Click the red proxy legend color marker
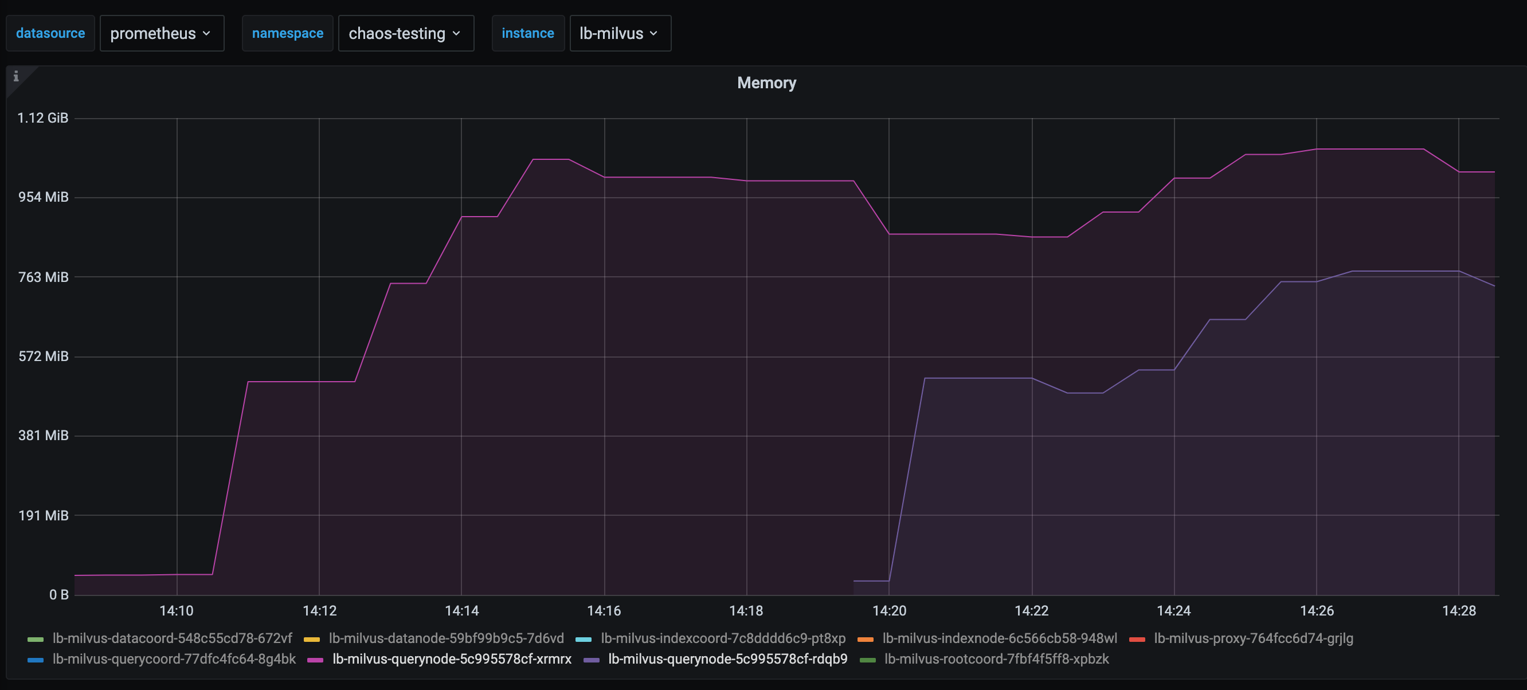This screenshot has height=690, width=1527. [x=1138, y=639]
